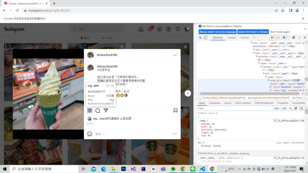Go to Instagram home icon
Image resolution: width=308 pixels, height=173 pixels.
coord(141,29)
